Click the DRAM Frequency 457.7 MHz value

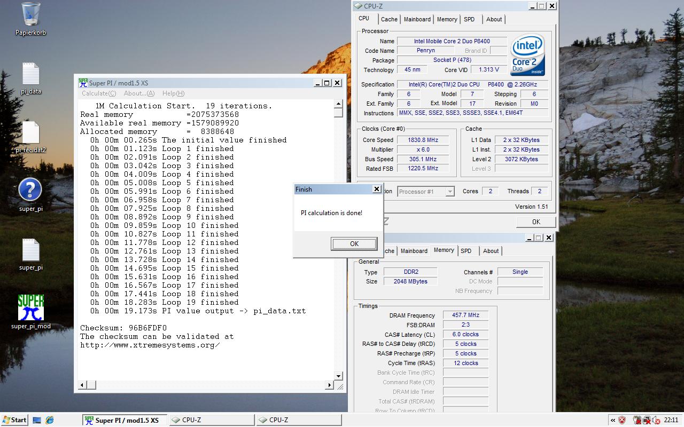click(465, 315)
